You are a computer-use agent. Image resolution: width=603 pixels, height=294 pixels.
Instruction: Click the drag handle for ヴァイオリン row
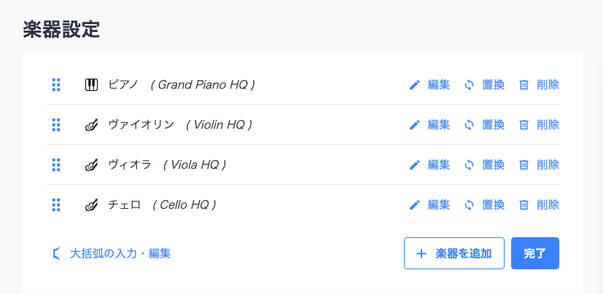pyautogui.click(x=56, y=124)
